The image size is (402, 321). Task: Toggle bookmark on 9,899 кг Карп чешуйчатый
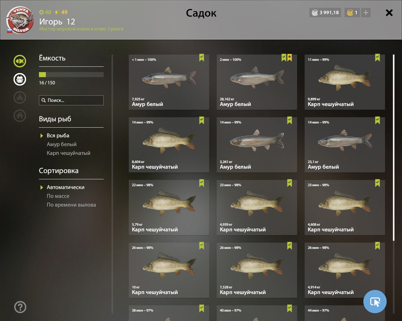click(x=378, y=58)
